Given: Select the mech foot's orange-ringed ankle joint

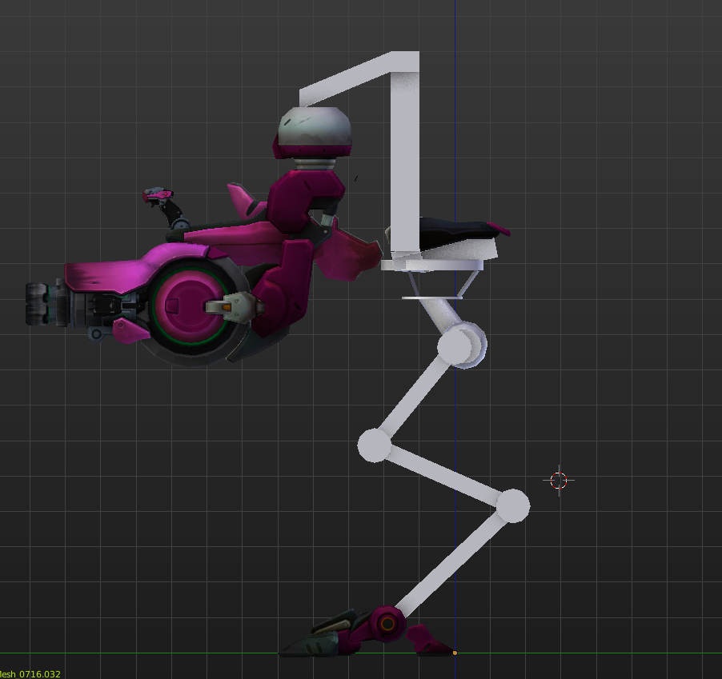Looking at the screenshot, I should click(387, 624).
